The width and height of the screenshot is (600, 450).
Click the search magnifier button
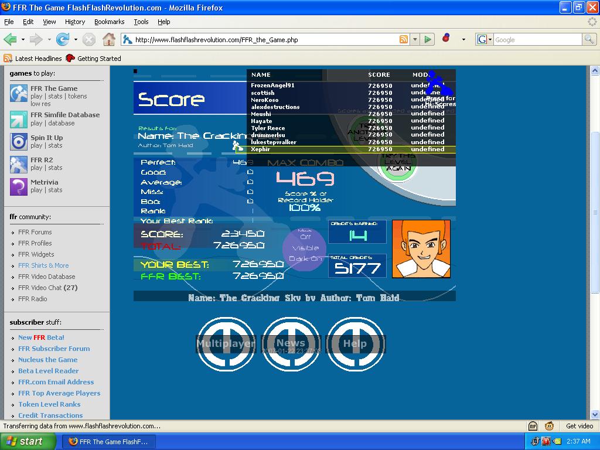[x=589, y=39]
